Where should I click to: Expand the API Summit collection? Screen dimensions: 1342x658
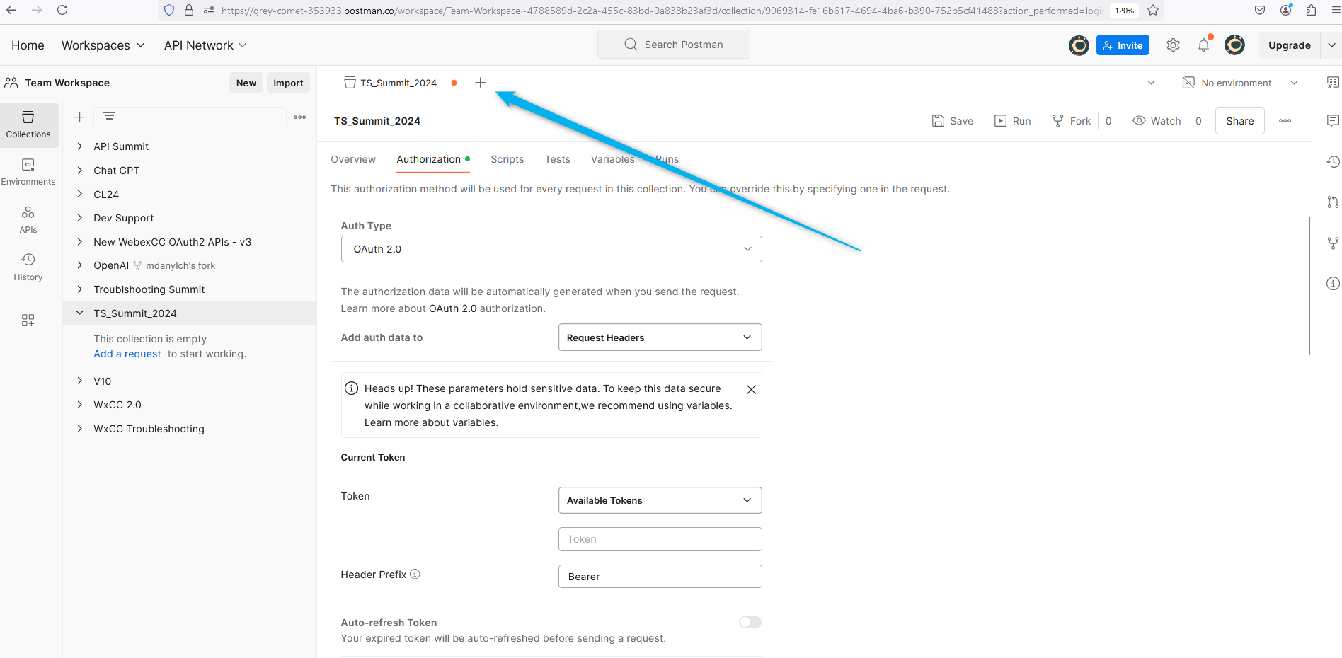tap(80, 146)
